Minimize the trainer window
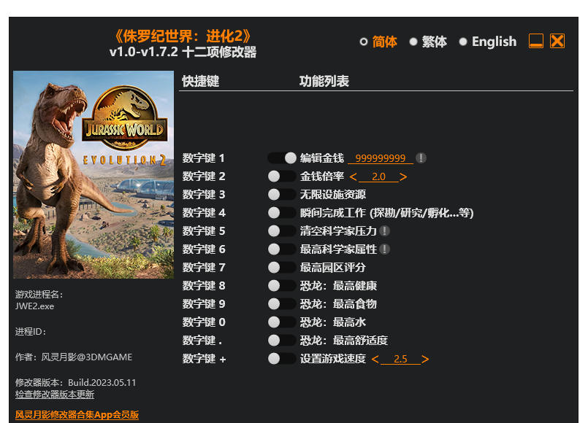This screenshot has width=588, height=423. pyautogui.click(x=536, y=41)
